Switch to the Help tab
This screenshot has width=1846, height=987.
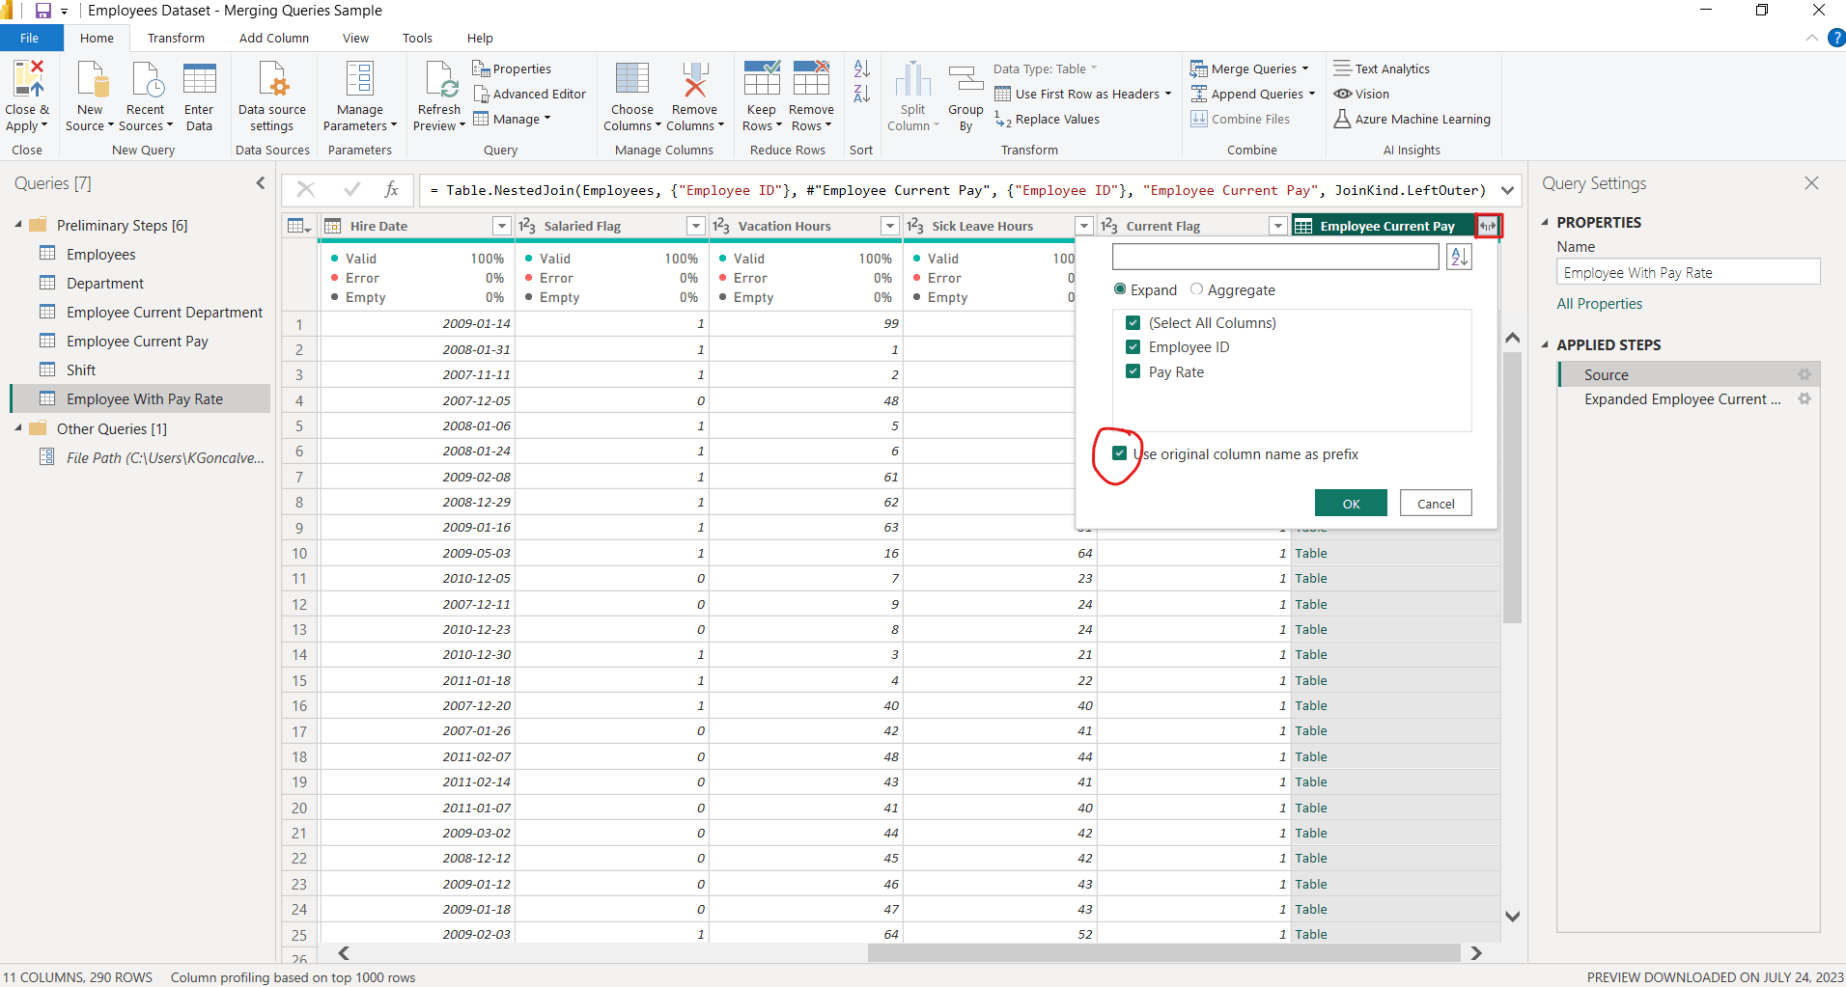[480, 38]
